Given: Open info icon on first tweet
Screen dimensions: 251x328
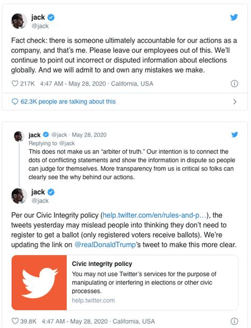Looking at the screenshot, I should [x=234, y=84].
